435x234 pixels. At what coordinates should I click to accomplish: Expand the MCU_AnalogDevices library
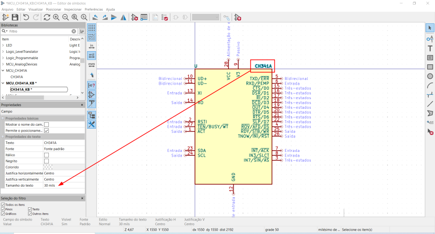[3, 64]
